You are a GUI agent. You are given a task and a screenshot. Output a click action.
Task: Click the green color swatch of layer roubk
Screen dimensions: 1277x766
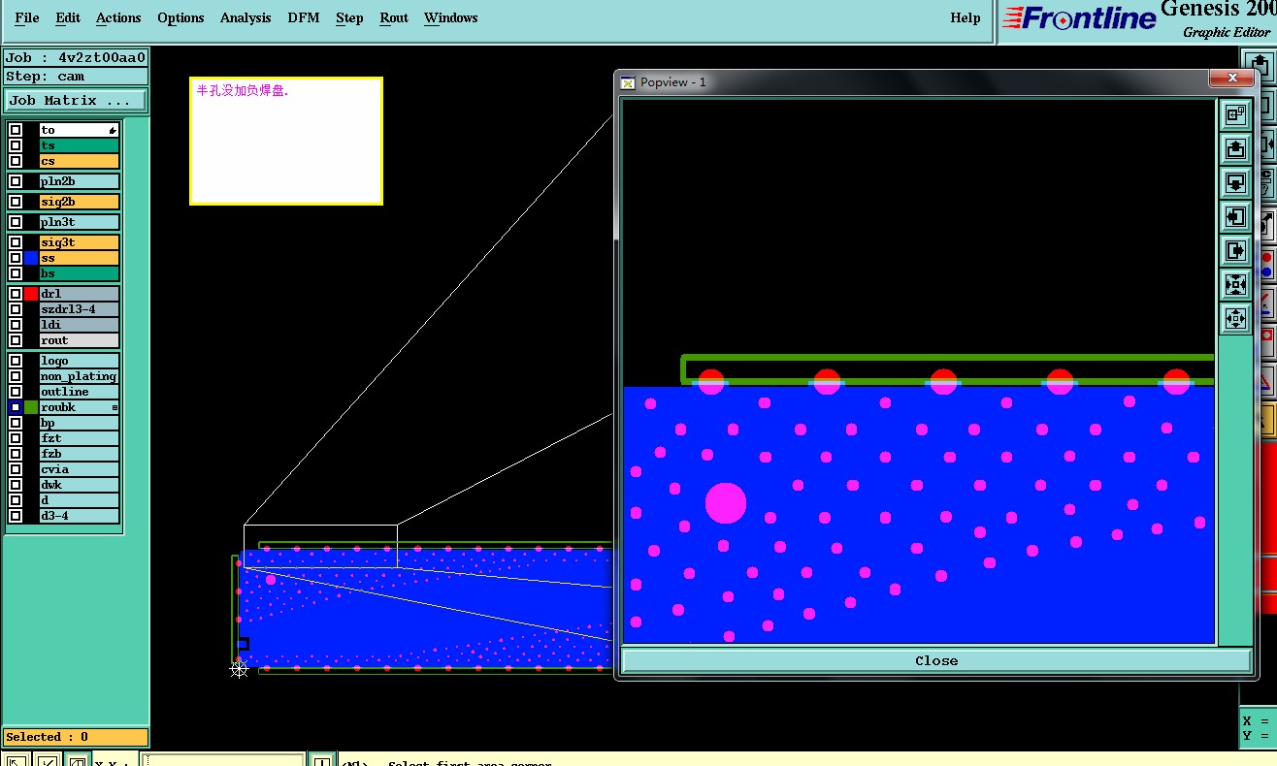point(31,407)
